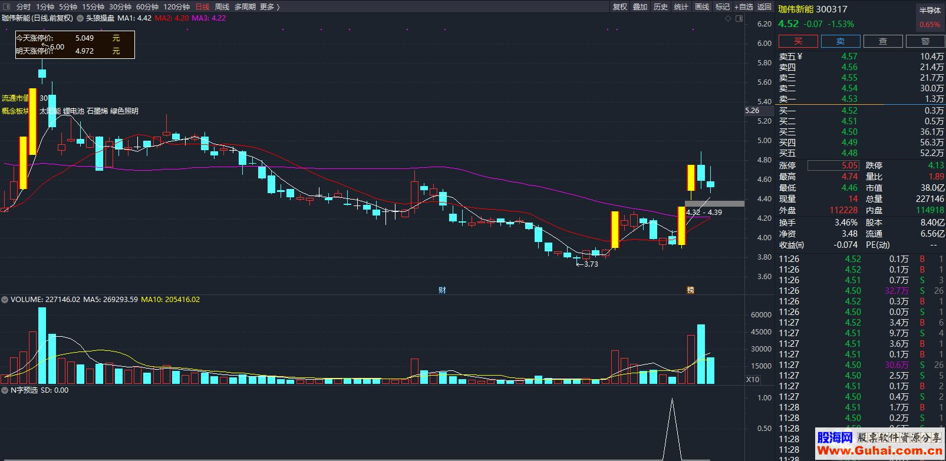Click the 买一 price 4.52

click(x=849, y=111)
